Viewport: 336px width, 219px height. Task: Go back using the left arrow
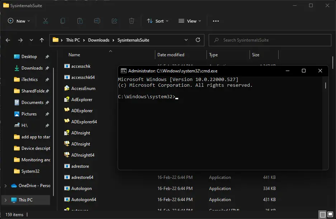[x=8, y=40]
